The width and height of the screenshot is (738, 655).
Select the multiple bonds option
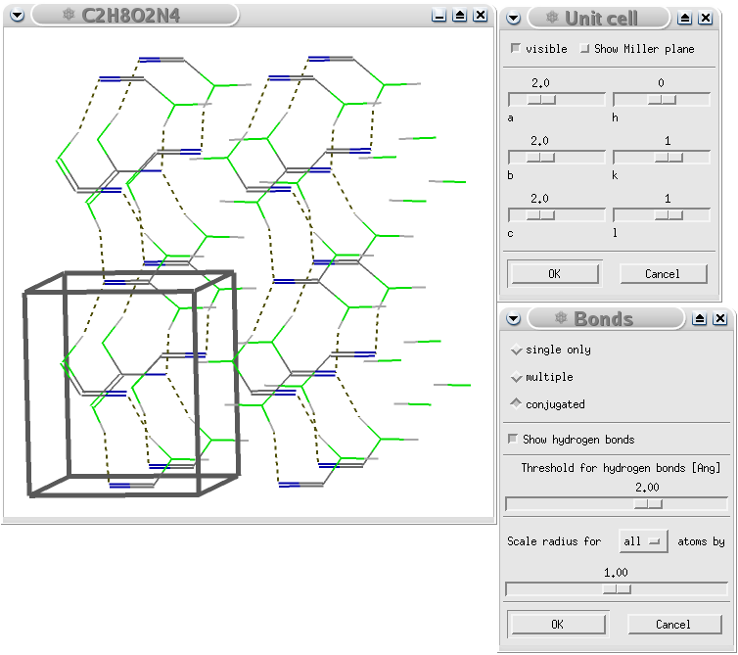point(516,377)
